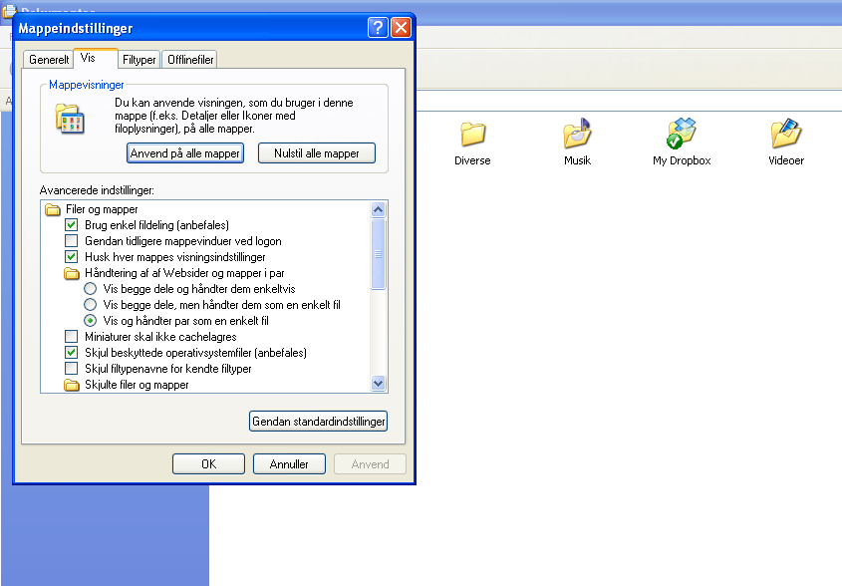The height and width of the screenshot is (586, 842).
Task: Click the Mappevisninger folder illustration icon
Action: pyautogui.click(x=70, y=119)
